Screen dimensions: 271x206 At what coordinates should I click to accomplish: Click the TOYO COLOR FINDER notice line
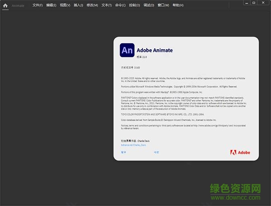tap(163, 114)
